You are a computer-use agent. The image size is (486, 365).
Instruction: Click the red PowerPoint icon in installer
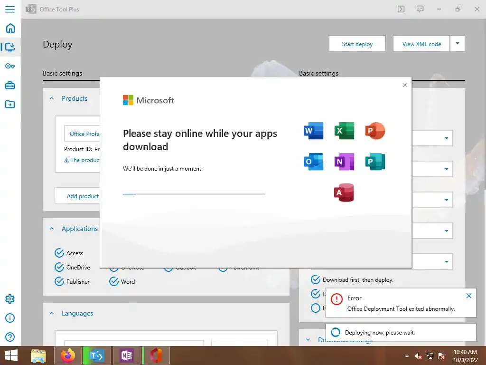tap(375, 131)
